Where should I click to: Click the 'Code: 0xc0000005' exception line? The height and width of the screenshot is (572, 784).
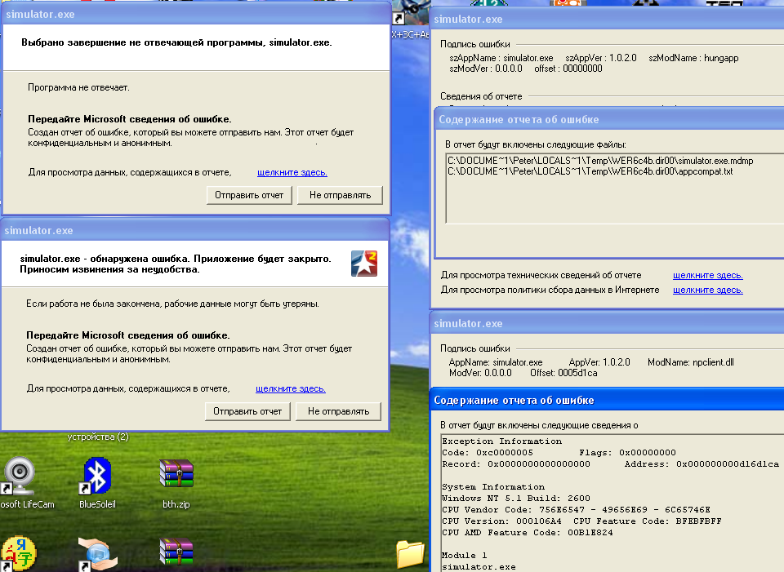pos(488,453)
